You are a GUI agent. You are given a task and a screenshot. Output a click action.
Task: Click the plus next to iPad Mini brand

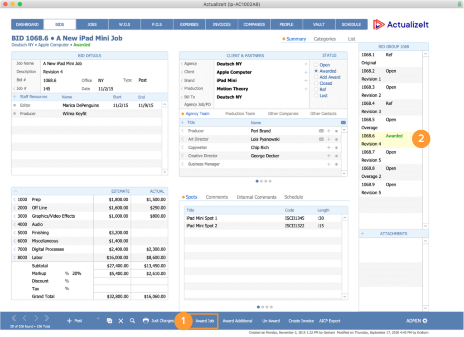[x=306, y=81]
